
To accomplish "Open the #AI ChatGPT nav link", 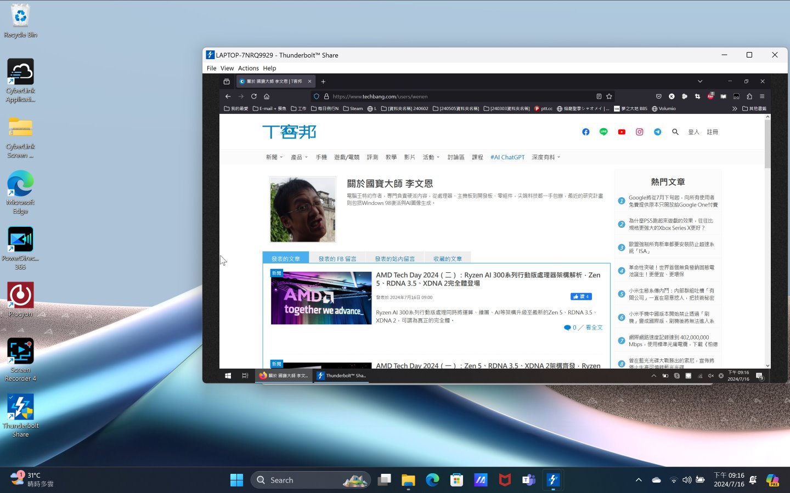I will pos(507,157).
